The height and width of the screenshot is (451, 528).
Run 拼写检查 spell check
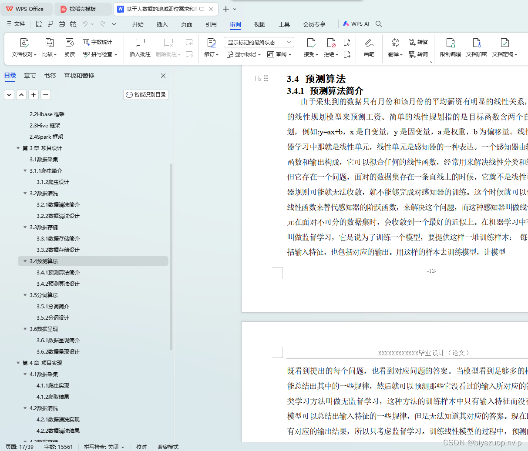pyautogui.click(x=100, y=54)
